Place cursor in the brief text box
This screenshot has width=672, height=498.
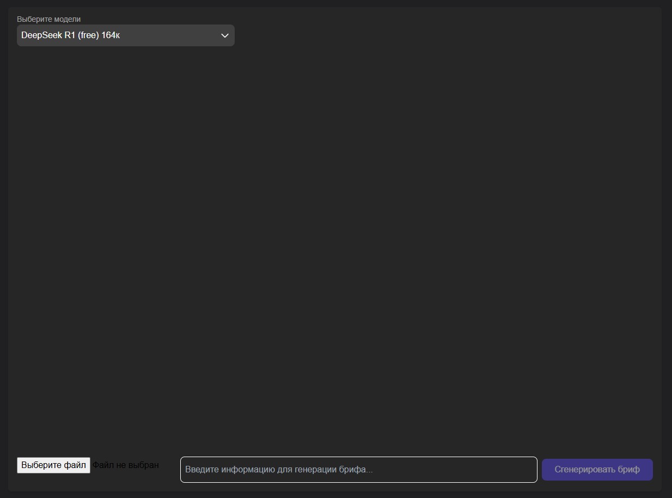tap(358, 470)
